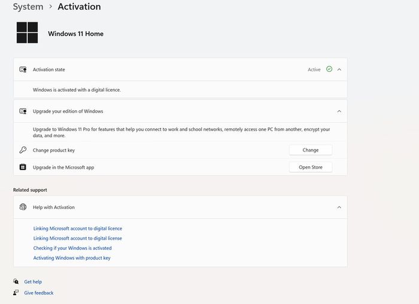Collapse the Activation state section

[339, 69]
